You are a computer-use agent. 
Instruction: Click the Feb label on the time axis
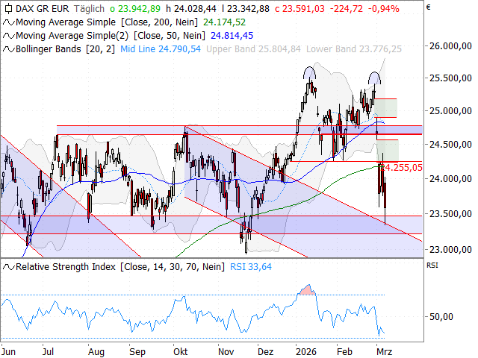(344, 351)
